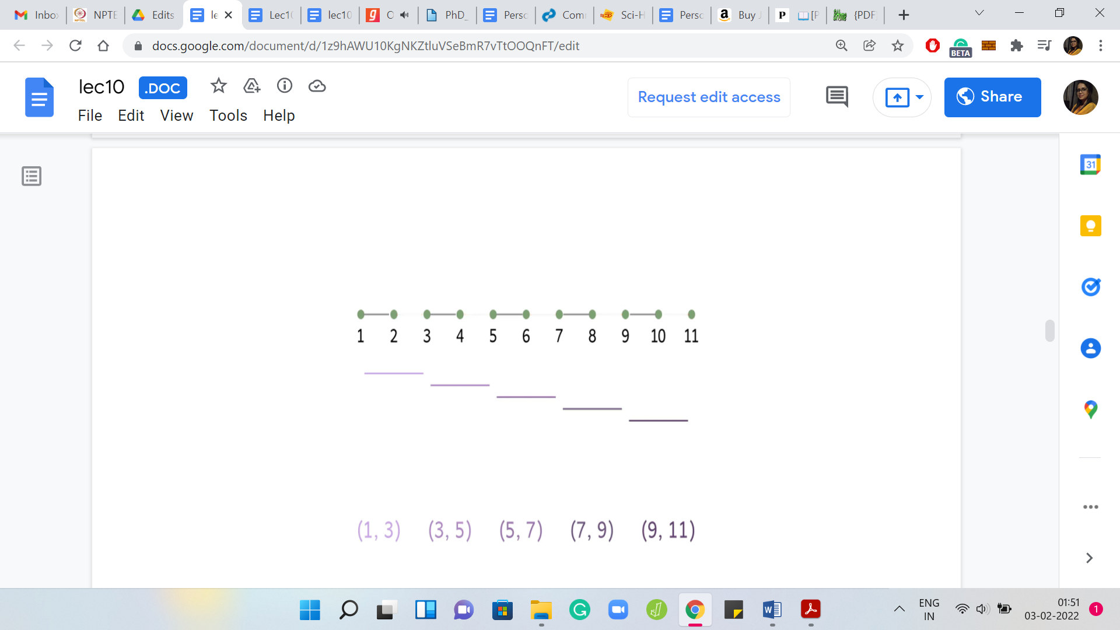Star the lec10 document
This screenshot has height=630, width=1120.
[218, 86]
